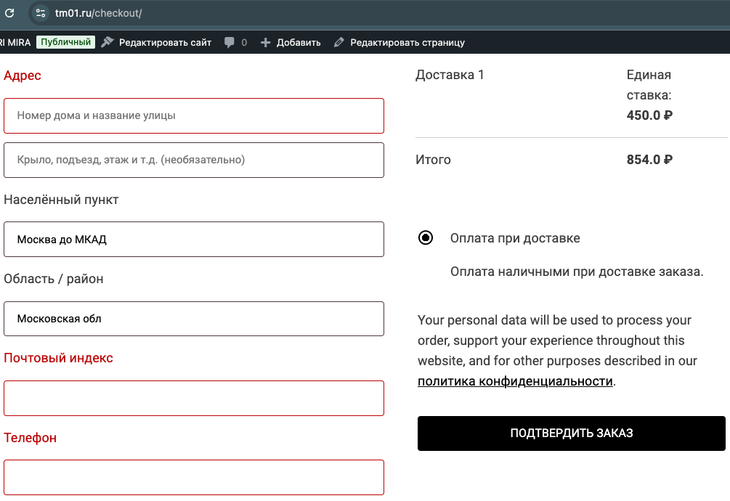Focus the Телефон input field

pyautogui.click(x=194, y=477)
